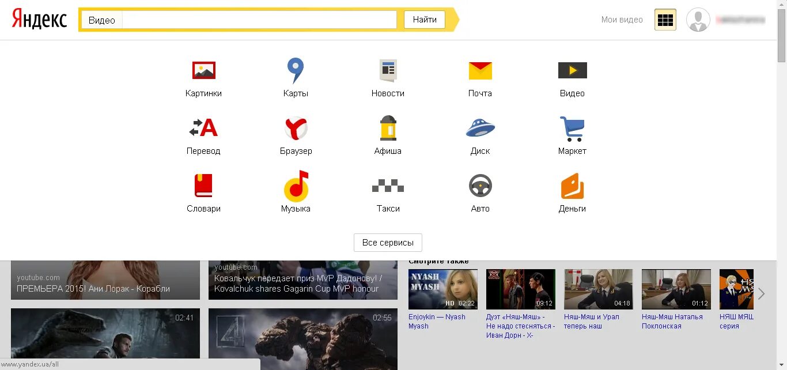This screenshot has width=787, height=370.
Task: Click the Найти search button
Action: (425, 20)
